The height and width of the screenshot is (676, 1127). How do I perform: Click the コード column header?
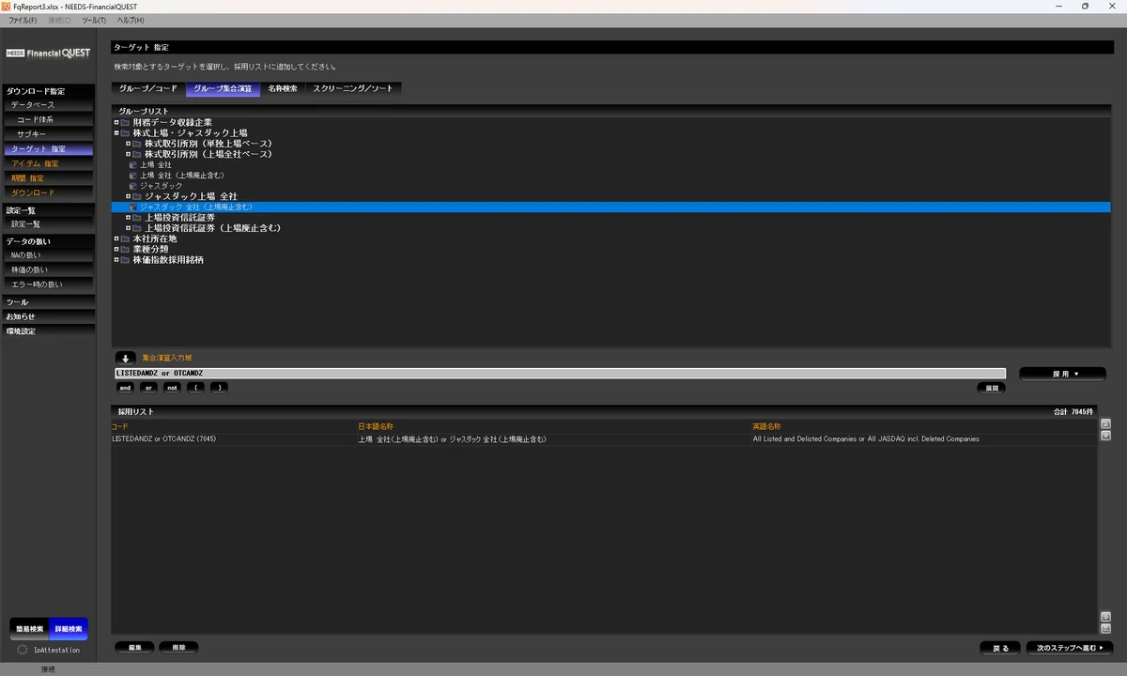click(x=121, y=426)
